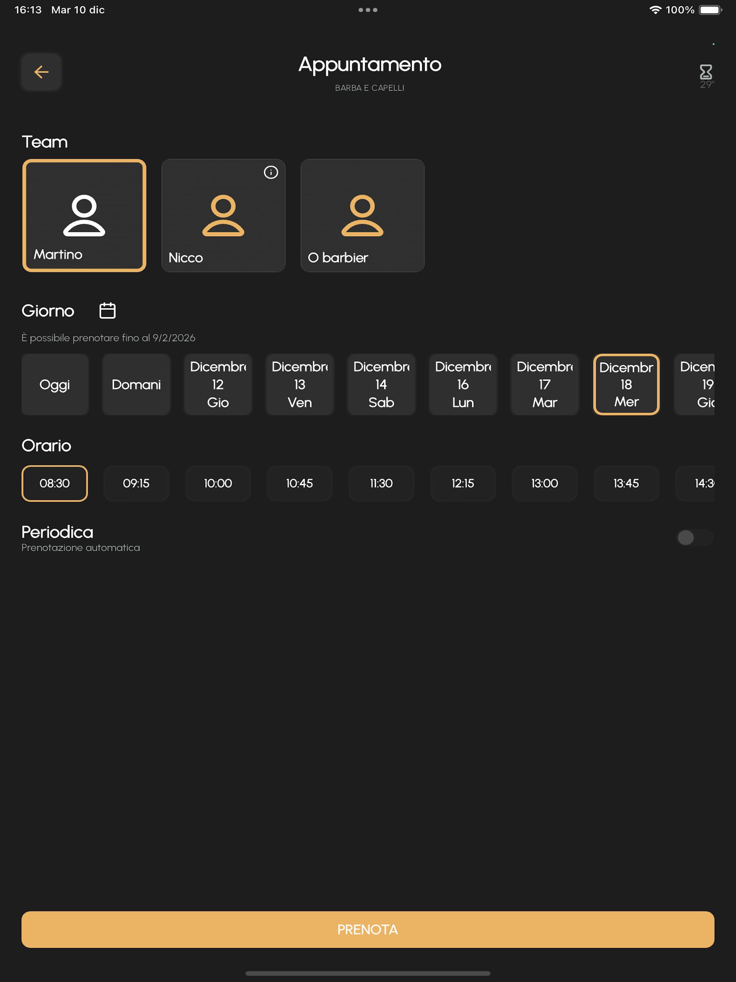This screenshot has width=736, height=982.
Task: Select the 10:00 time slot
Action: 218,483
